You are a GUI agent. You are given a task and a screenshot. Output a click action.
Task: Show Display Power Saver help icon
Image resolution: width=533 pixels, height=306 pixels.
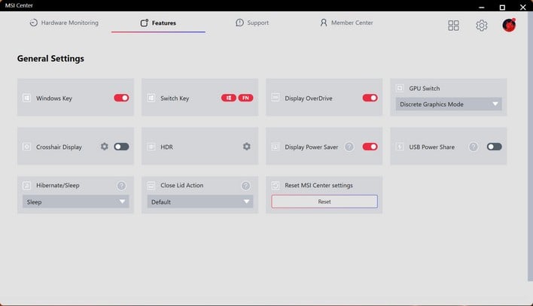pos(349,147)
